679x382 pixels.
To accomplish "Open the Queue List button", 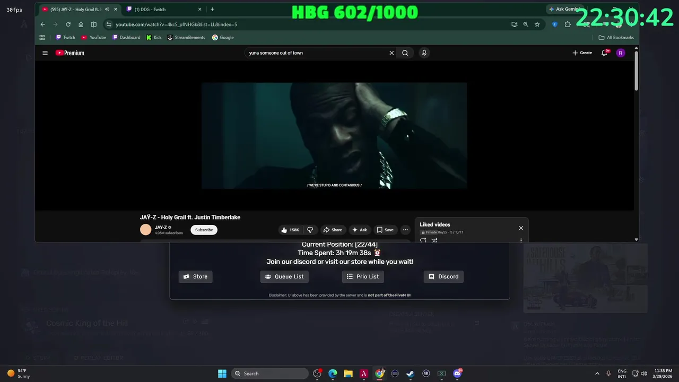I will [284, 276].
